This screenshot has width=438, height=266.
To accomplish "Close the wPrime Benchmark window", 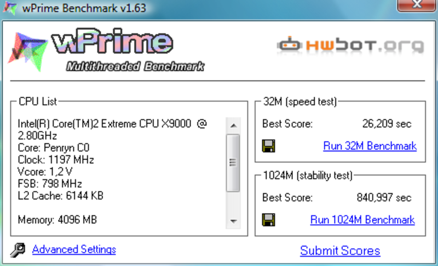I will pos(417,5).
